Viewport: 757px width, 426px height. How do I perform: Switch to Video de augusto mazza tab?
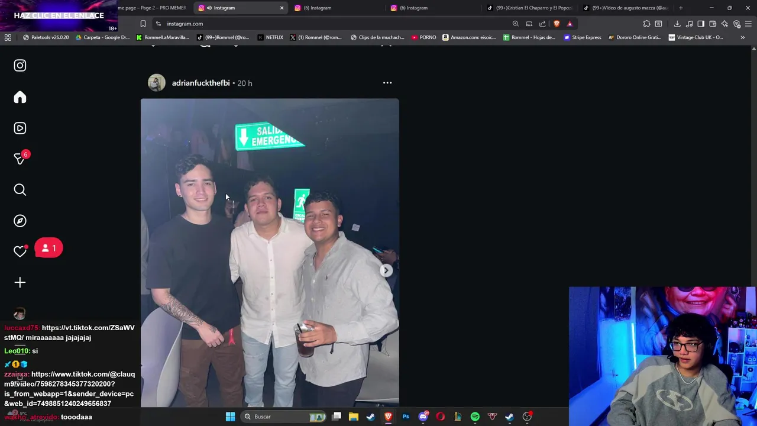[626, 8]
